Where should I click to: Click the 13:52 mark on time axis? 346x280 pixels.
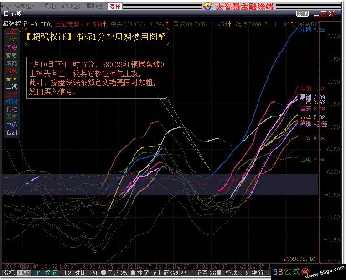tap(49, 266)
